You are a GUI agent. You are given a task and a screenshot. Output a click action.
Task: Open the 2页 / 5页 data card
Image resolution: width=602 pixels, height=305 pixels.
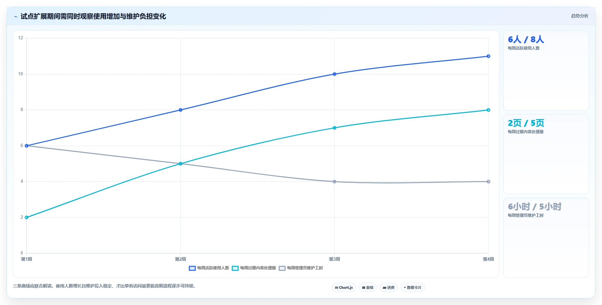546,154
